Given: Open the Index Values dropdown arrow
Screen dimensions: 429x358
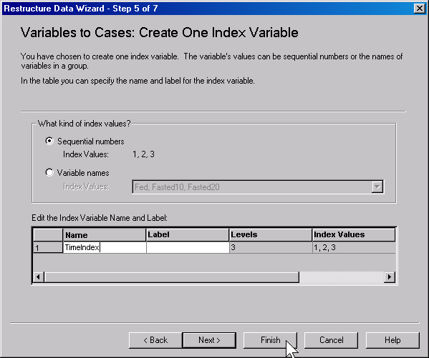Looking at the screenshot, I should click(377, 187).
